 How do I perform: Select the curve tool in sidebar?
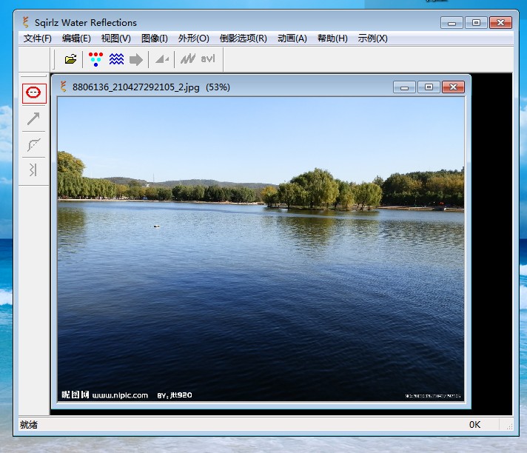[x=33, y=144]
